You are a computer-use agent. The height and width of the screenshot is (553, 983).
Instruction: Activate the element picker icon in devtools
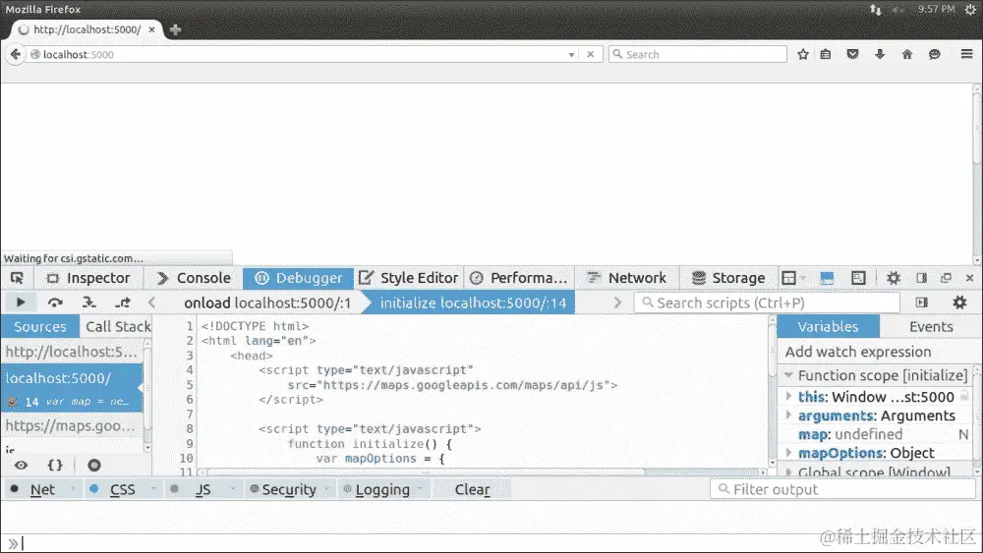[17, 278]
